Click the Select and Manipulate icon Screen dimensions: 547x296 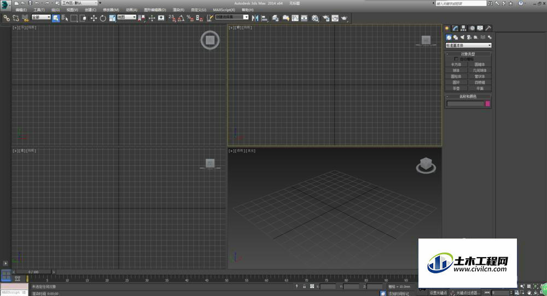point(152,18)
